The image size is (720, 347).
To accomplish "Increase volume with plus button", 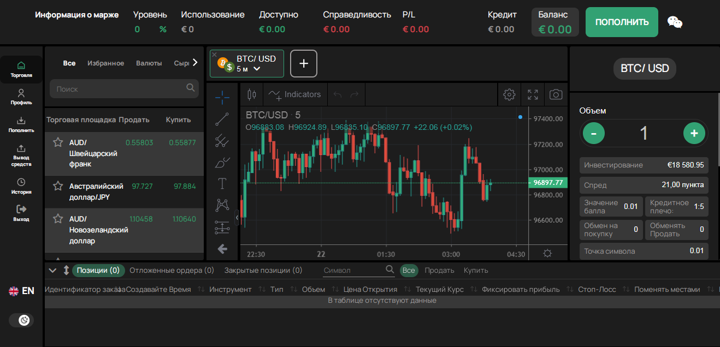I will (694, 133).
